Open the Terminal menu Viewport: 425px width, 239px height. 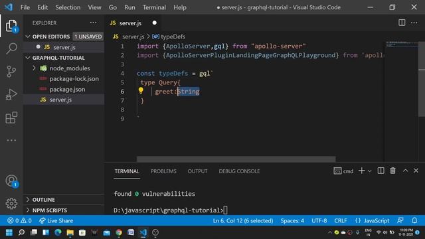(x=154, y=7)
